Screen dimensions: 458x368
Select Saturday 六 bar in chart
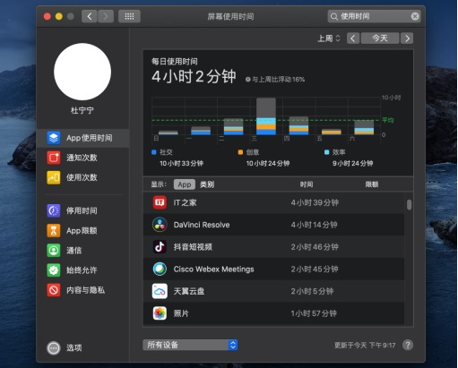(x=364, y=127)
